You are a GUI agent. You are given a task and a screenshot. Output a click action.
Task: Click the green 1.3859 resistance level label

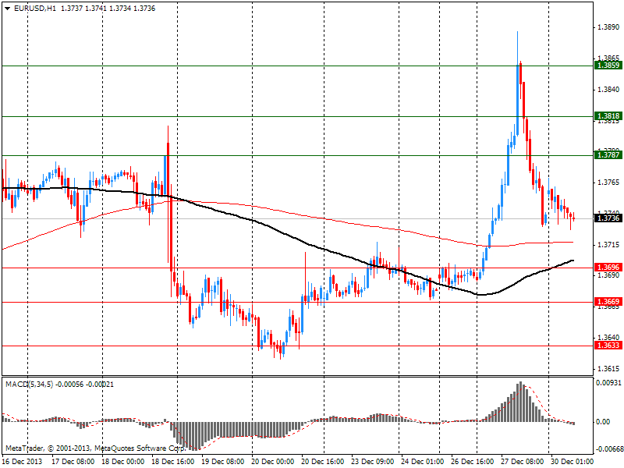(x=608, y=66)
